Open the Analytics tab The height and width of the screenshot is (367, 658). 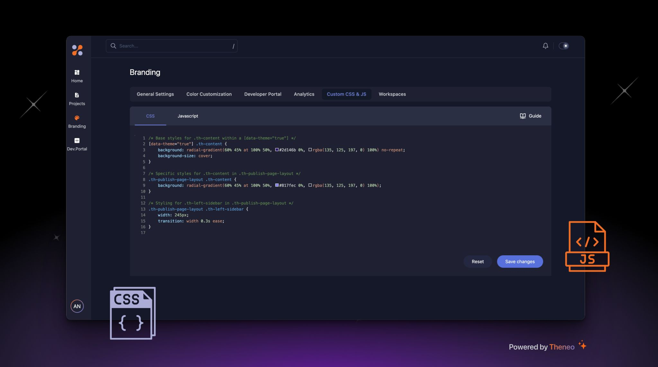click(304, 94)
